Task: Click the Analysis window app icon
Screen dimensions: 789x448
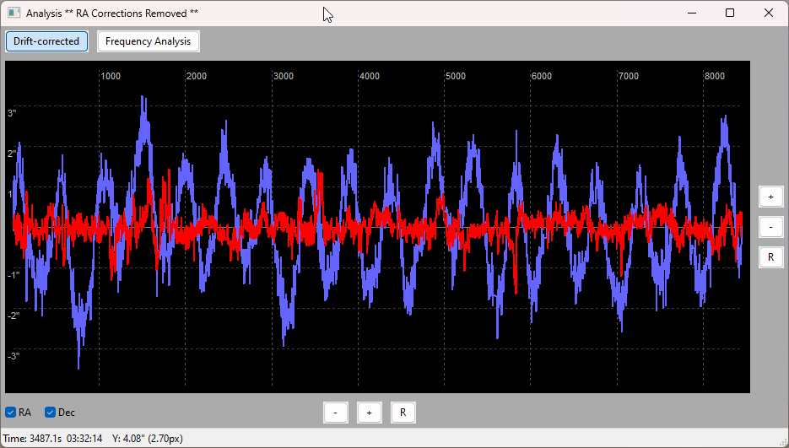Action: click(14, 13)
